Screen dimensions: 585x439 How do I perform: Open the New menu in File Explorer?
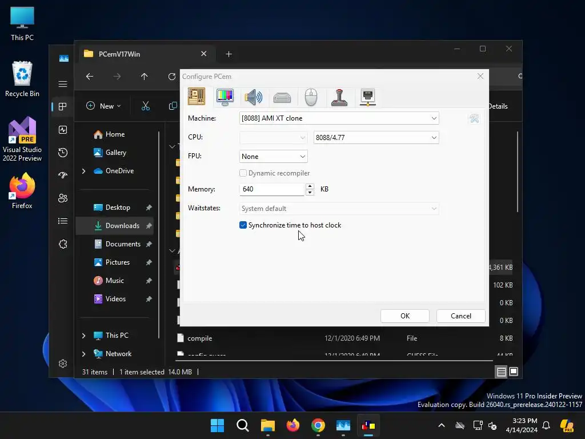pos(104,106)
